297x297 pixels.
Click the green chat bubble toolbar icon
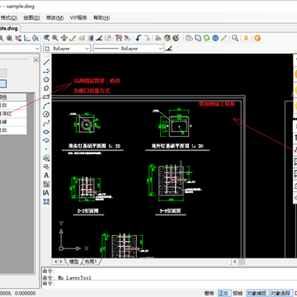(x=206, y=38)
